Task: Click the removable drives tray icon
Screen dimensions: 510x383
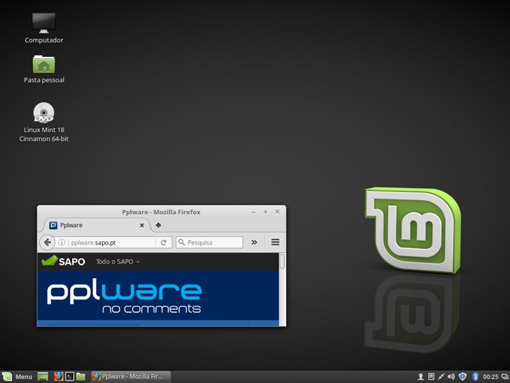Action: tap(431, 377)
